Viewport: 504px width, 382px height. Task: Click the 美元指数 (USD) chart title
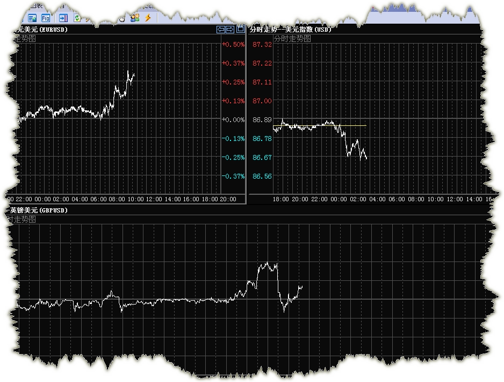(x=291, y=30)
